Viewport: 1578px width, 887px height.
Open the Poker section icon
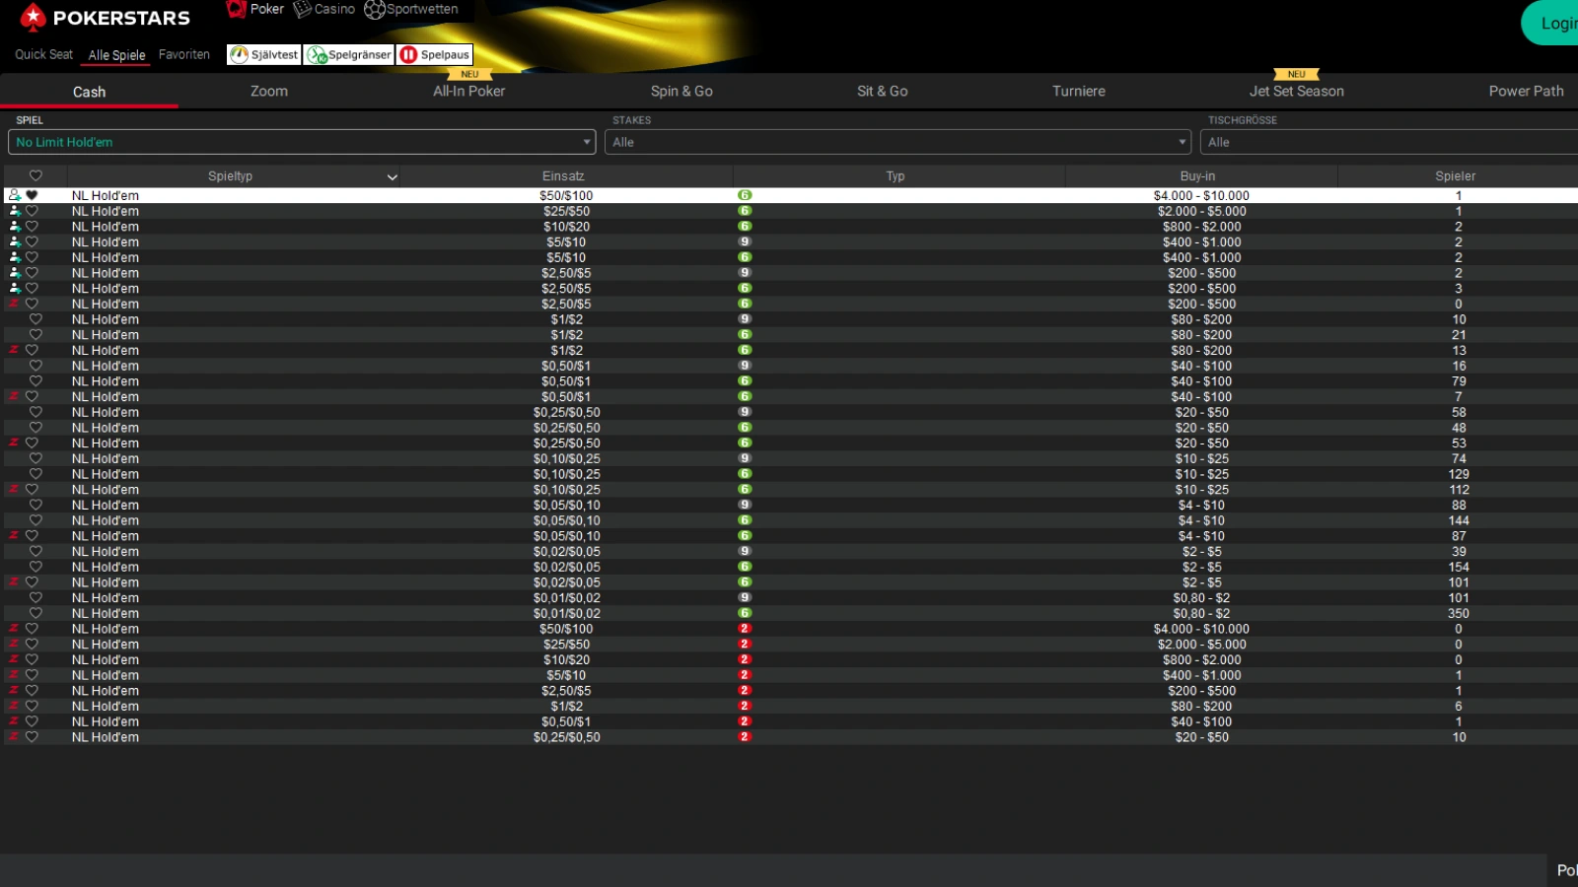(236, 9)
